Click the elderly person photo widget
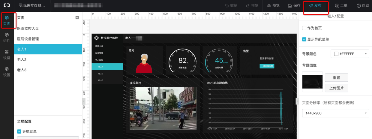Screen dimensions: 372x139 pyautogui.click(x=144, y=63)
